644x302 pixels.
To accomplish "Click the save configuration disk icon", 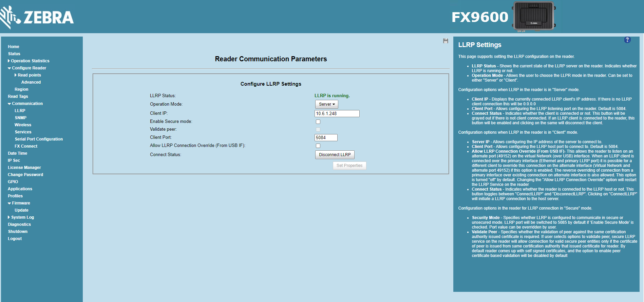I will pos(446,41).
